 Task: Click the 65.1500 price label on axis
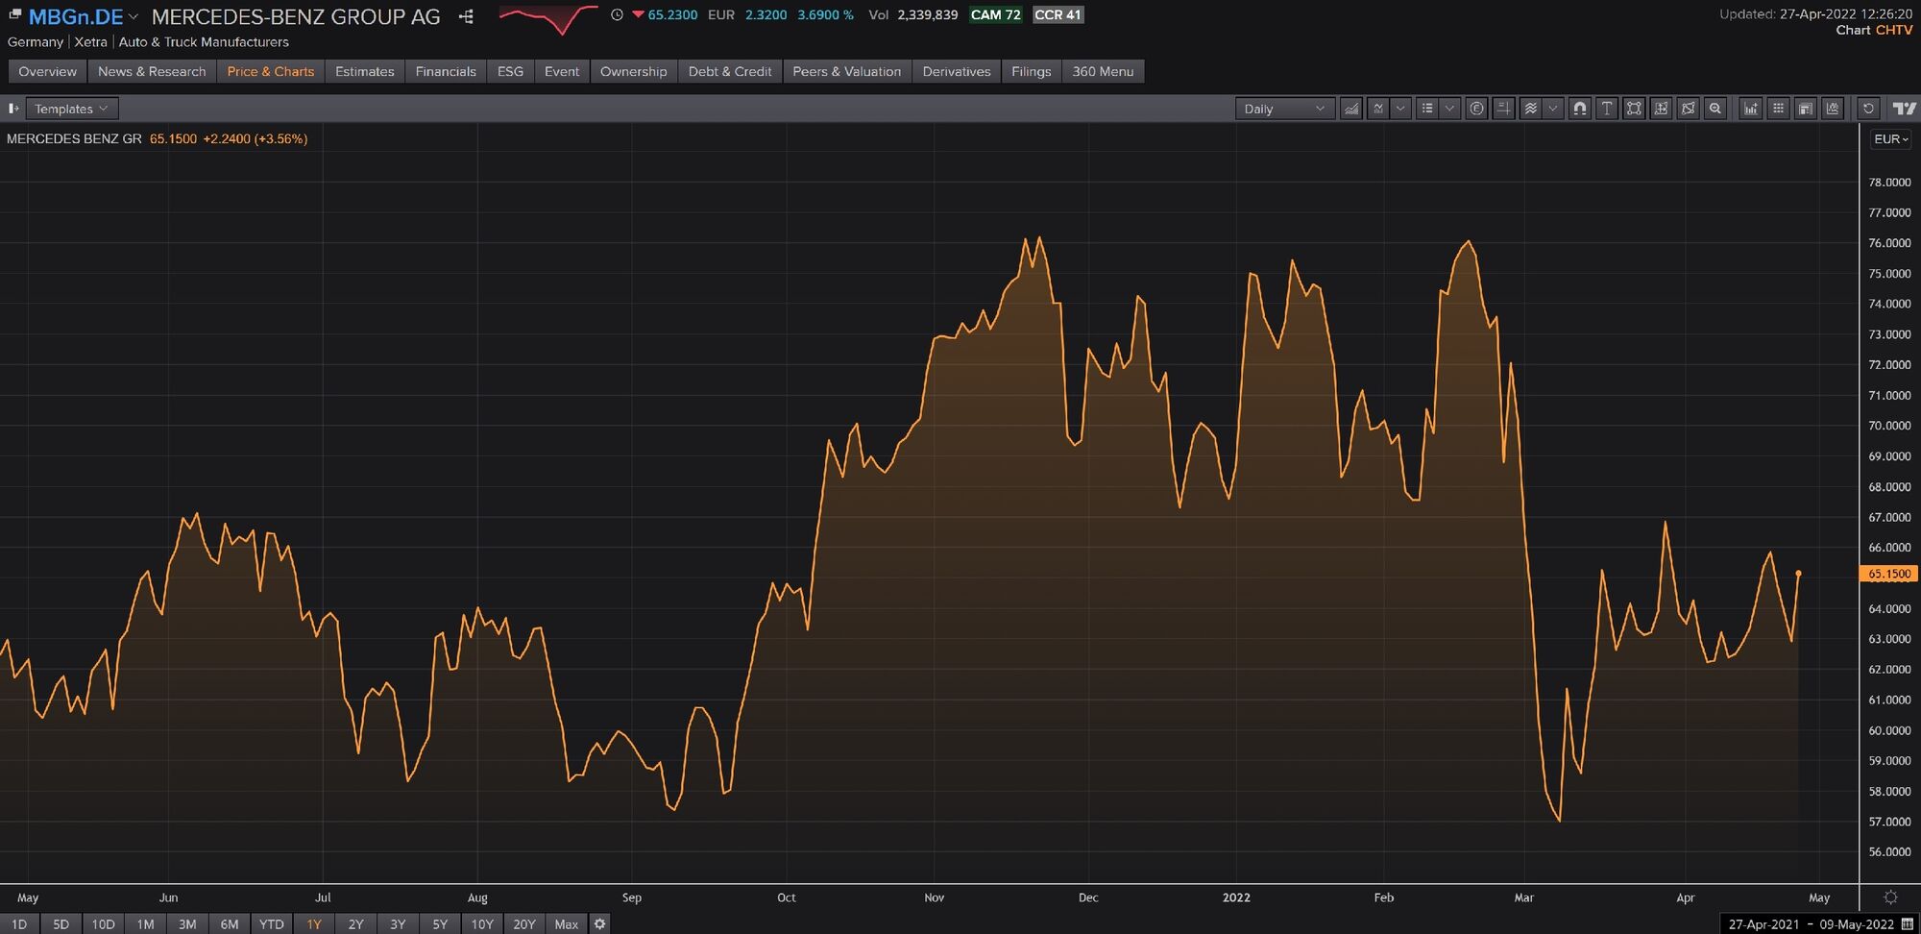1888,574
